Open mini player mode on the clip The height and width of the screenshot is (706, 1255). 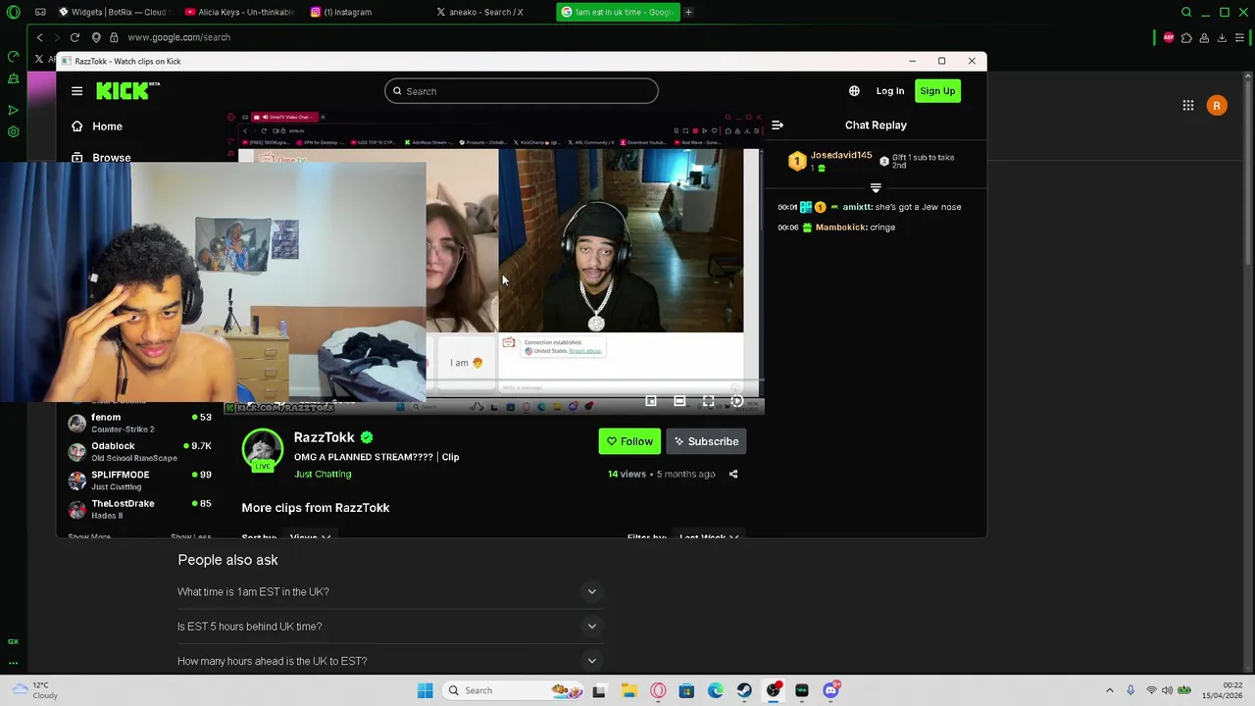point(651,401)
